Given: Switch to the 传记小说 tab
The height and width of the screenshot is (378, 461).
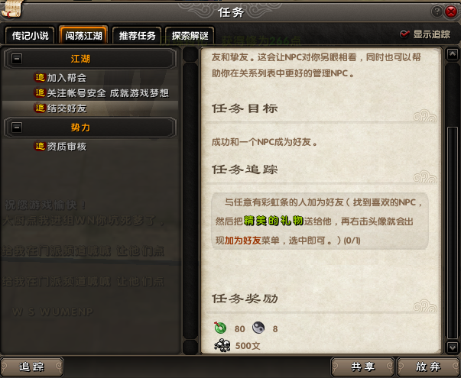Looking at the screenshot, I should [30, 36].
